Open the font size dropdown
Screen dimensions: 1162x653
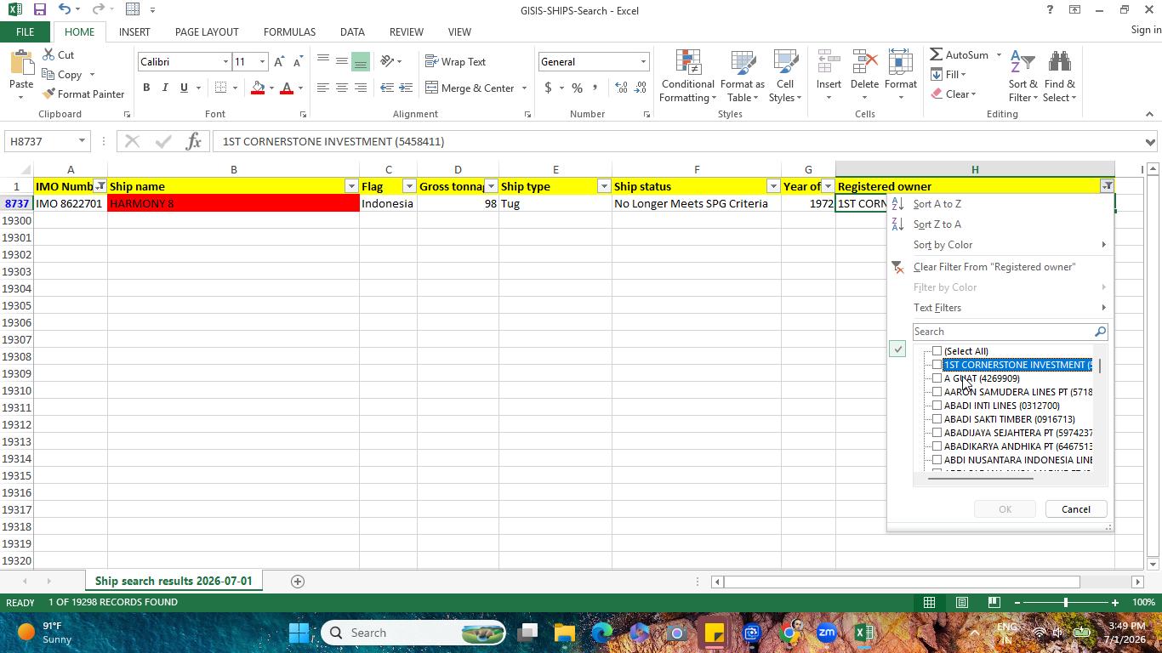coord(262,62)
